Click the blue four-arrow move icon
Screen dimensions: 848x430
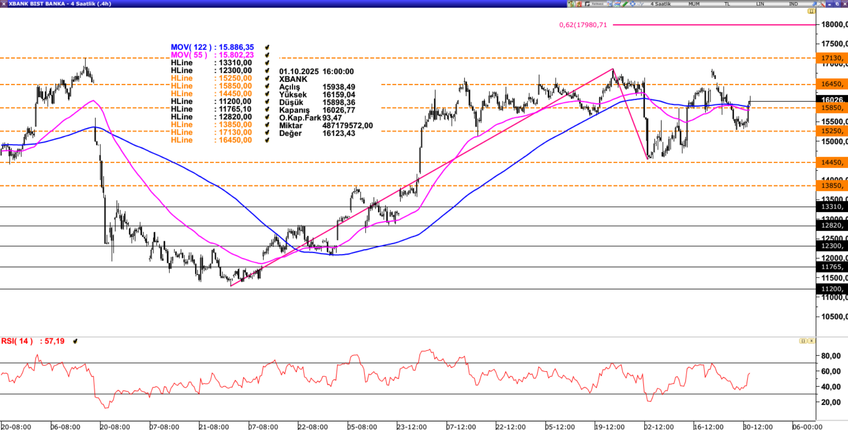coord(633,4)
